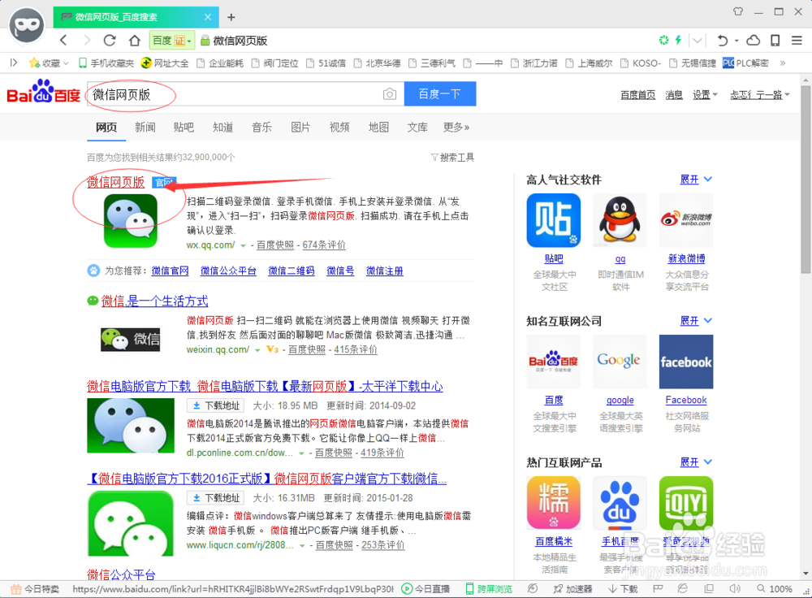Viewport: 812px width, 598px height.
Task: Open the 设置 dropdown
Action: pyautogui.click(x=706, y=95)
